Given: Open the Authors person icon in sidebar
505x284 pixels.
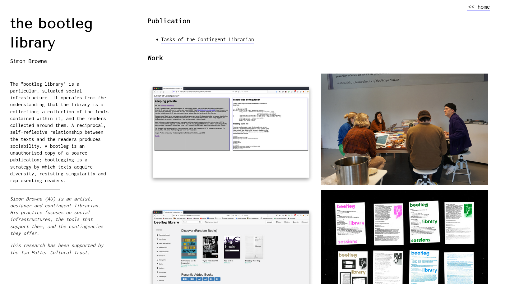Looking at the screenshot, I should coord(158,268).
